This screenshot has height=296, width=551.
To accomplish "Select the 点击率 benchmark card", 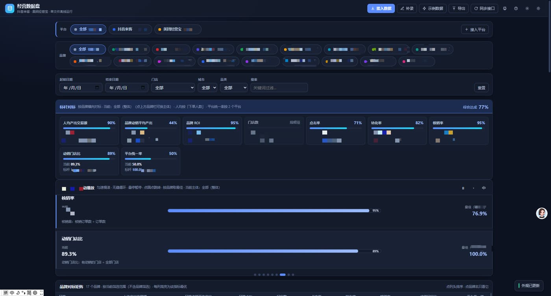I will coord(336,131).
